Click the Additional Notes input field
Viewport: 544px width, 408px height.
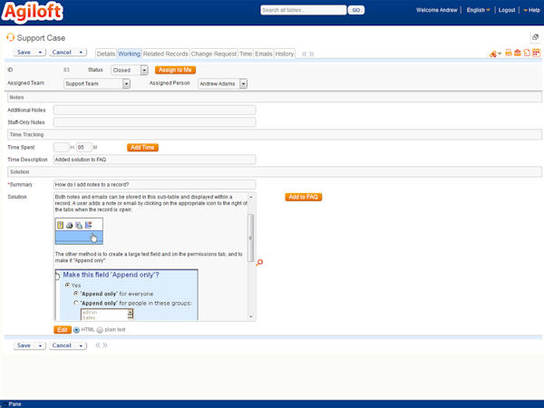154,110
